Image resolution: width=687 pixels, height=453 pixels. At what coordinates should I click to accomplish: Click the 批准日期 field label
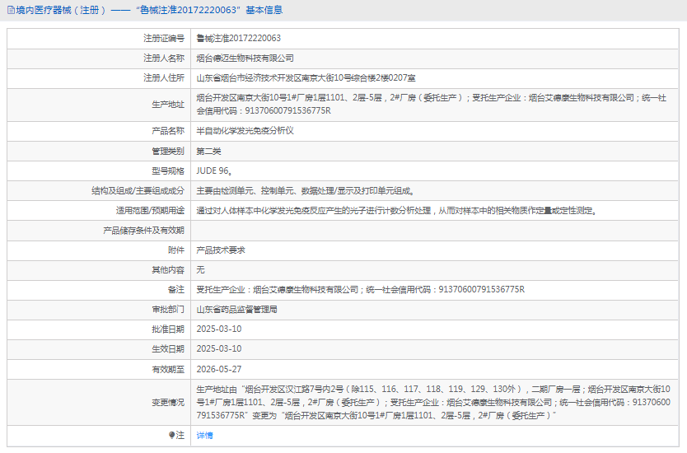pos(168,329)
